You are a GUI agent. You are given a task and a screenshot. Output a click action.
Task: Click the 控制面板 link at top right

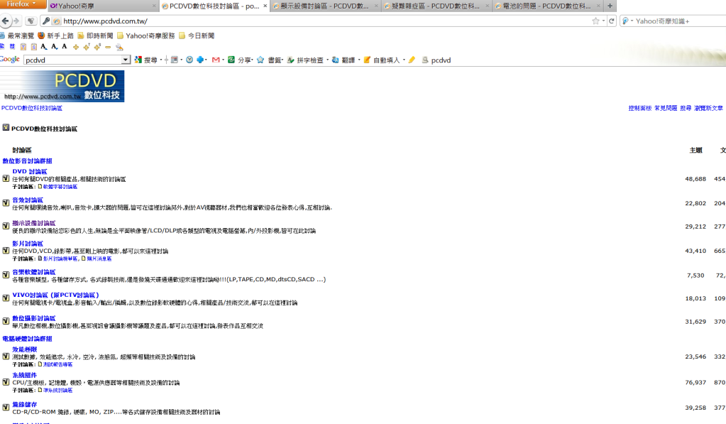pyautogui.click(x=639, y=109)
